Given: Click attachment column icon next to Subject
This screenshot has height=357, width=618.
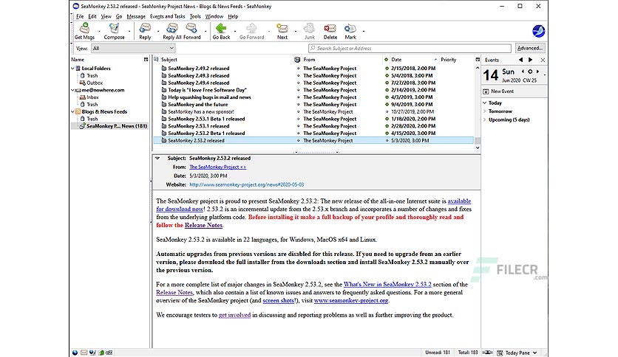Looking at the screenshot, I should point(297,60).
